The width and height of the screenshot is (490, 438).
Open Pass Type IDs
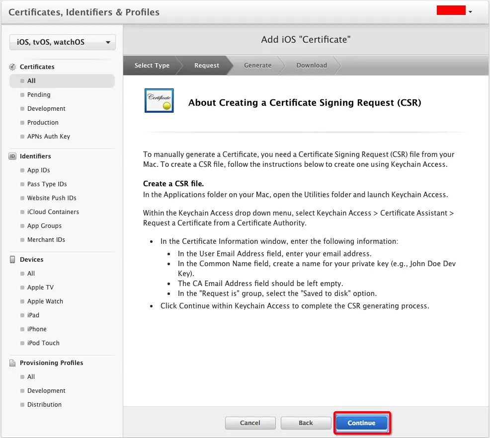point(47,184)
